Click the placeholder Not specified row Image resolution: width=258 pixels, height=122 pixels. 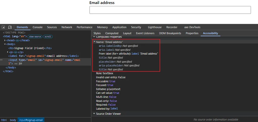(x=115, y=62)
